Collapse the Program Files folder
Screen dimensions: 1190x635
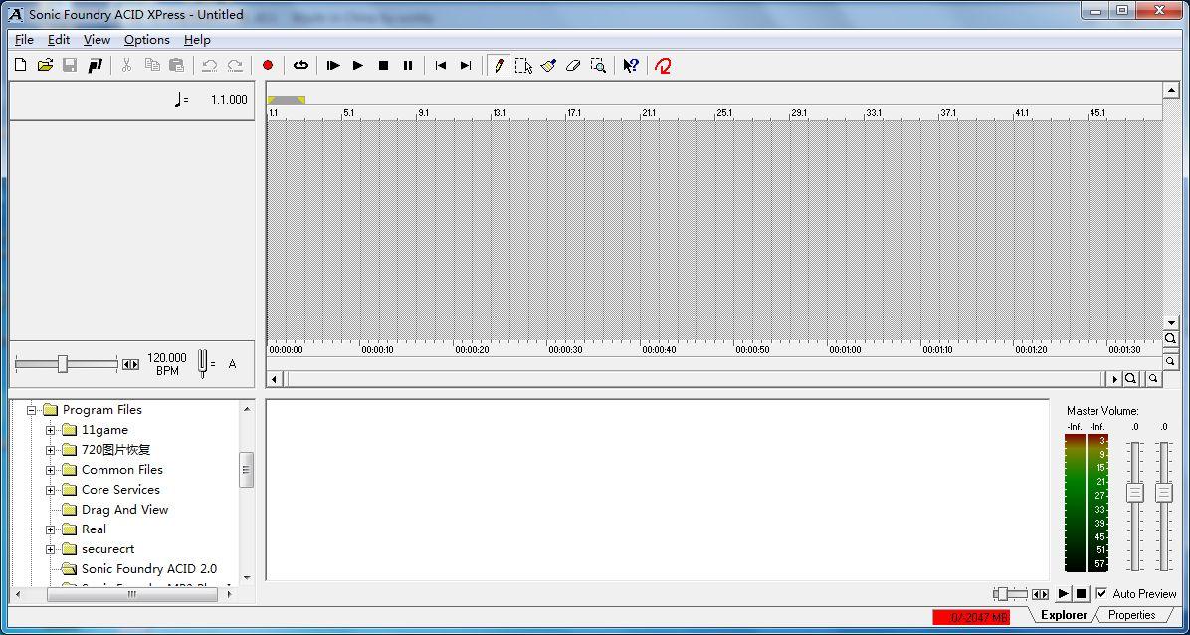[x=31, y=410]
